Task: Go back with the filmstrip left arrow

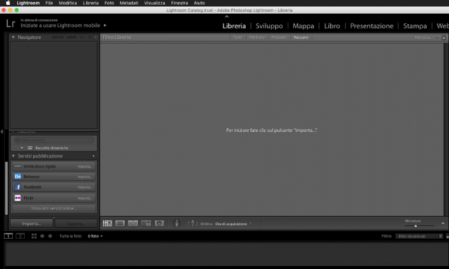Action: 43,236
